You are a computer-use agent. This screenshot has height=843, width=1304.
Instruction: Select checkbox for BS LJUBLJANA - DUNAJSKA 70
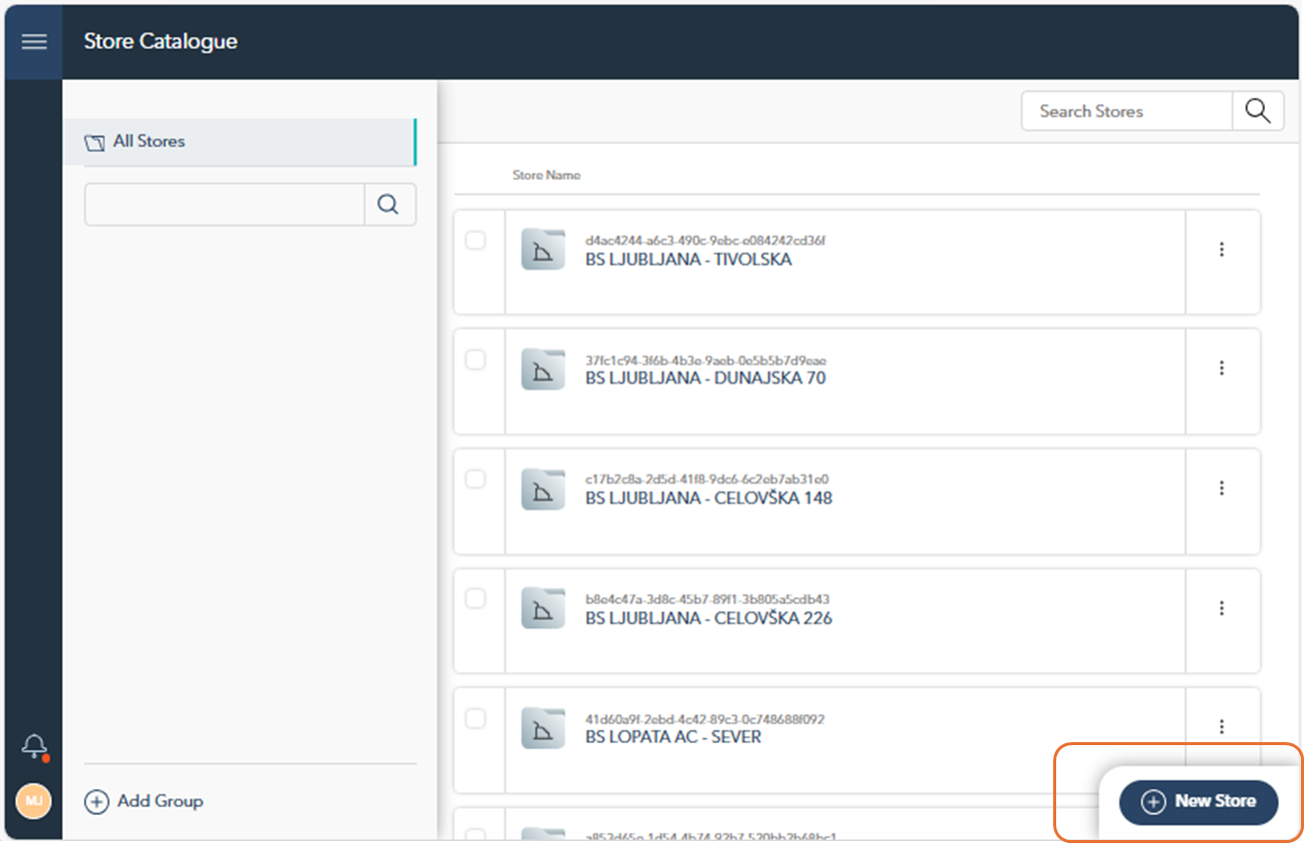(476, 360)
